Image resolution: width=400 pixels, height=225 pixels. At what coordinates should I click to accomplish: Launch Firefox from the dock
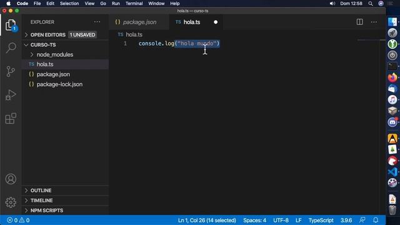click(392, 77)
